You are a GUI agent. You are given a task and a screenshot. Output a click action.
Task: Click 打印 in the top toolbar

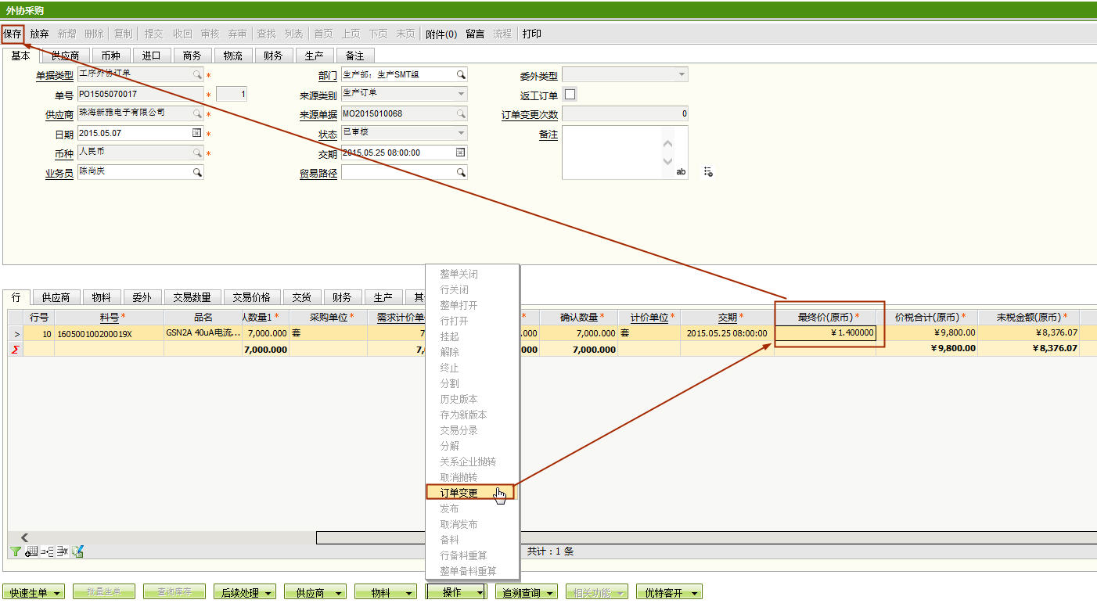coord(531,34)
